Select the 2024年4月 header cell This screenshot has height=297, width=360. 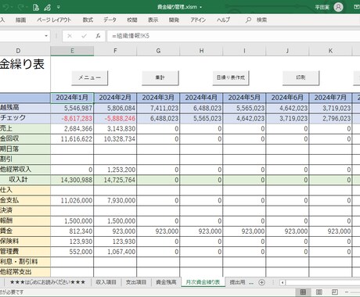tap(201, 98)
